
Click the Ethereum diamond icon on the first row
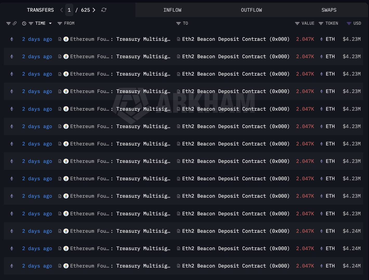pos(11,39)
